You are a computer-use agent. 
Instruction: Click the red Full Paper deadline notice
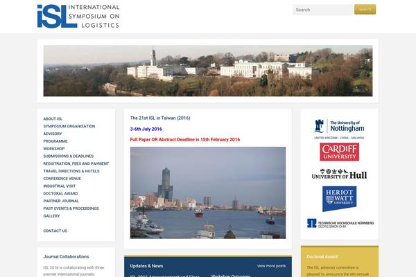(185, 139)
